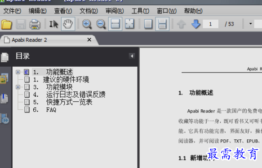This screenshot has width=262, height=168.
Task: Click the document heading 1. 功能概述
Action: [196, 93]
